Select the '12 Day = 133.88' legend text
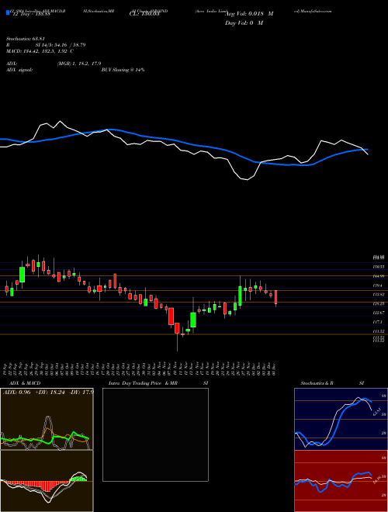 [x=30, y=15]
